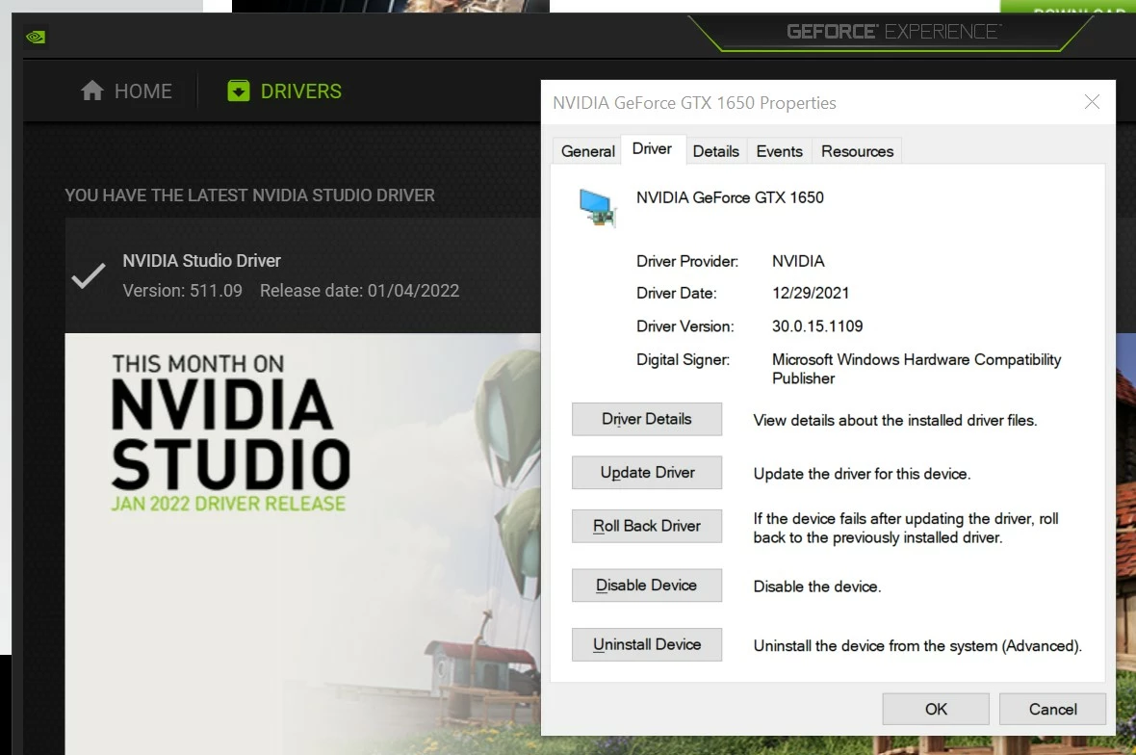Click the 'Disable the device.' description

click(817, 586)
